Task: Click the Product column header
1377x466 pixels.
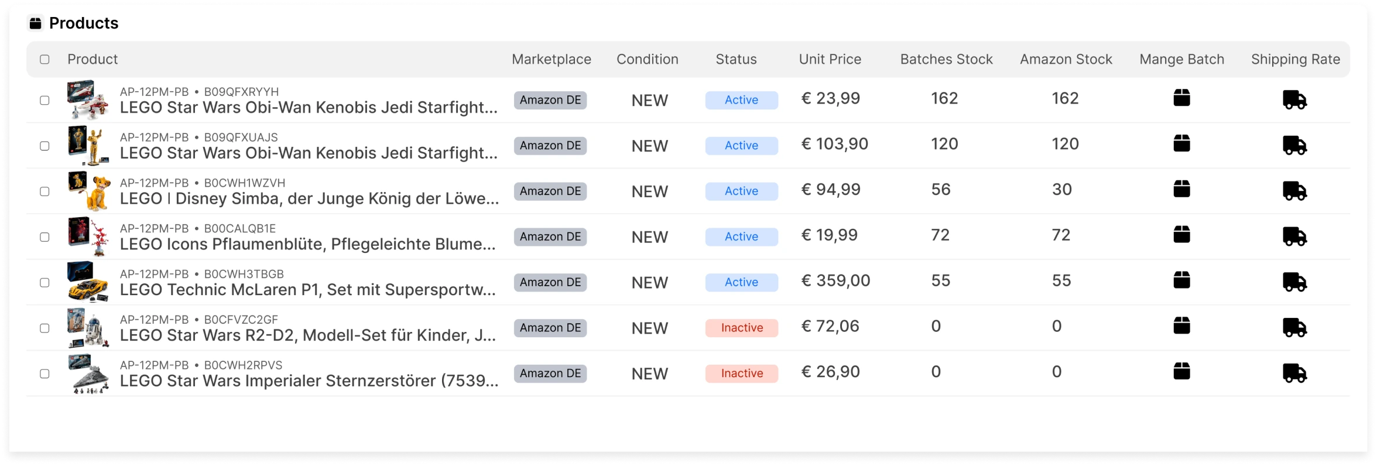Action: [93, 59]
